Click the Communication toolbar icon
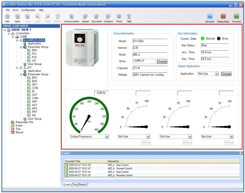The width and height of the screenshot is (245, 193). point(71,17)
